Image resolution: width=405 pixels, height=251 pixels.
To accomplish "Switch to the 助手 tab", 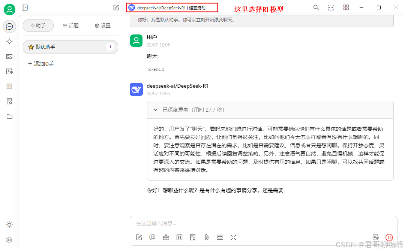I will pos(38,25).
